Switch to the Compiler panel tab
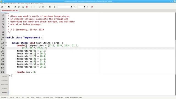 (4, 81)
